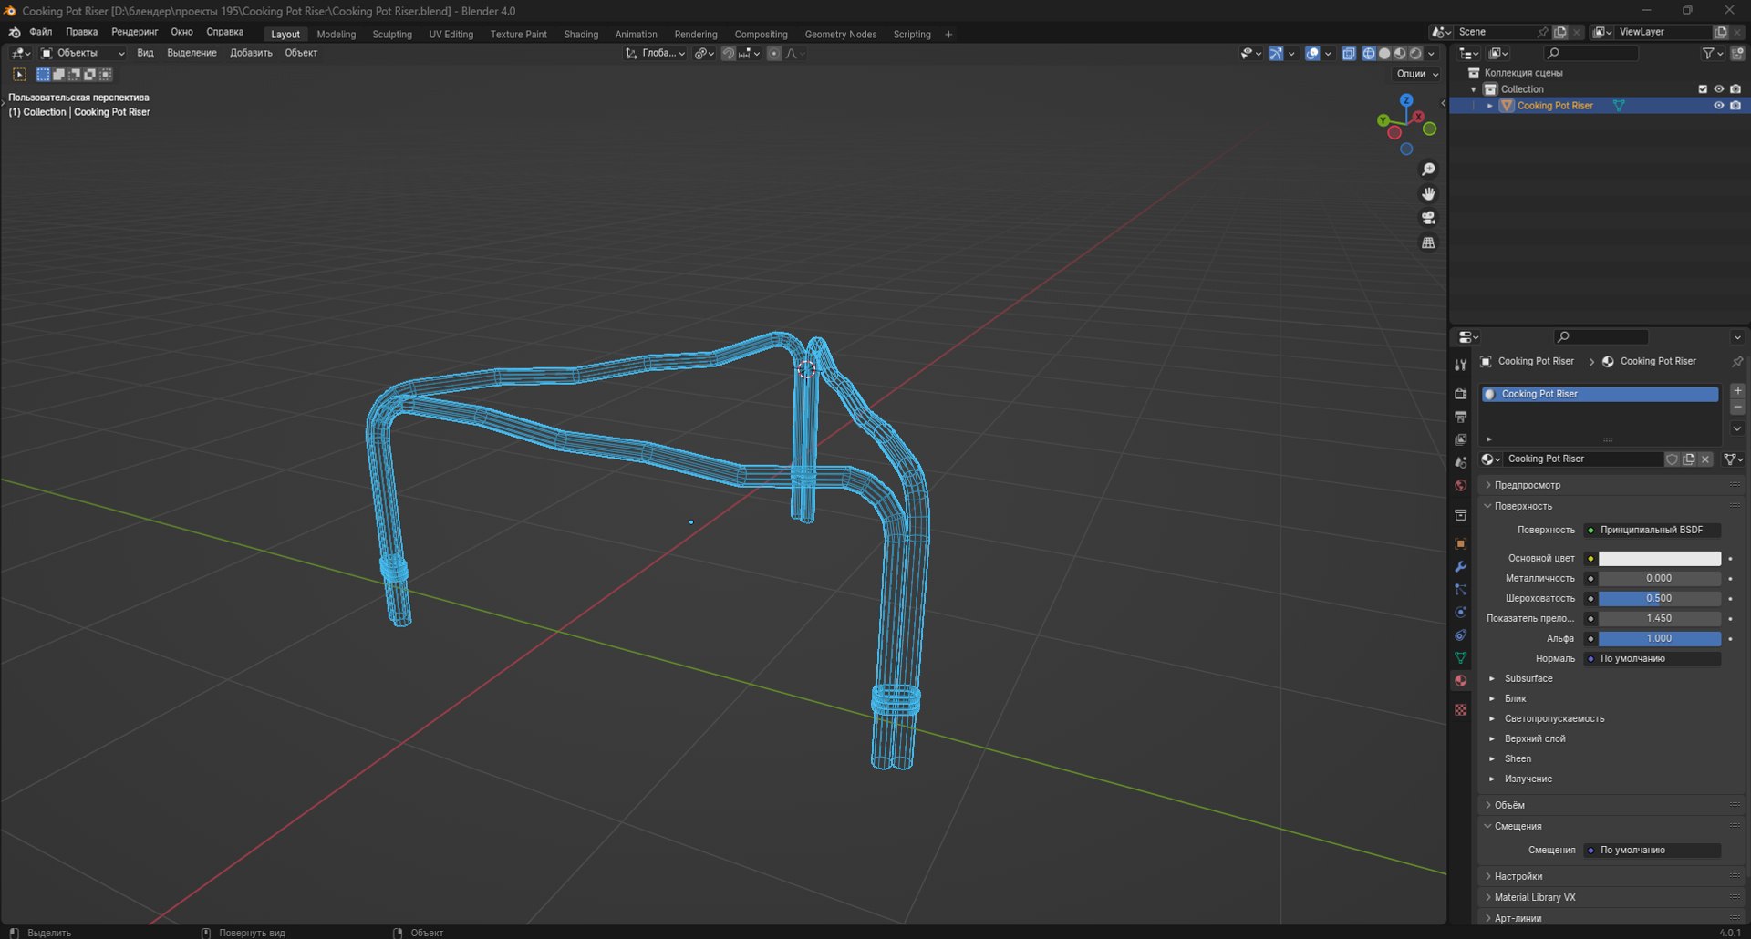
Task: Click the pan hand viewport icon
Action: tap(1428, 193)
